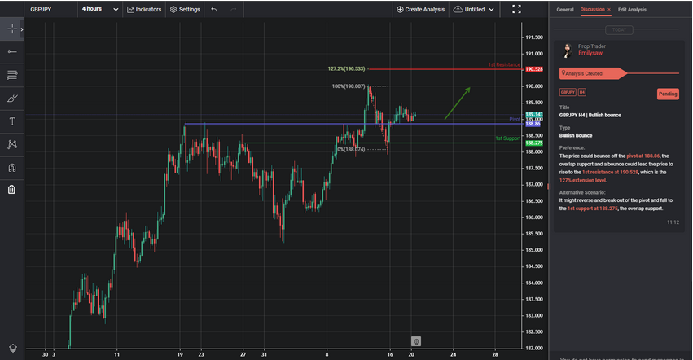Click the Analysis Created banner
The image size is (693, 360).
coord(593,73)
